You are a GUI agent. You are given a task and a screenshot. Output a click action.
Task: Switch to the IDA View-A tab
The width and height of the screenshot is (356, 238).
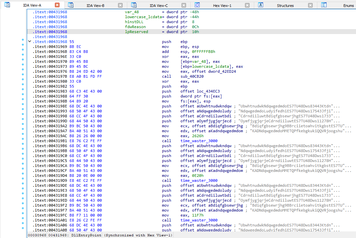[32, 5]
